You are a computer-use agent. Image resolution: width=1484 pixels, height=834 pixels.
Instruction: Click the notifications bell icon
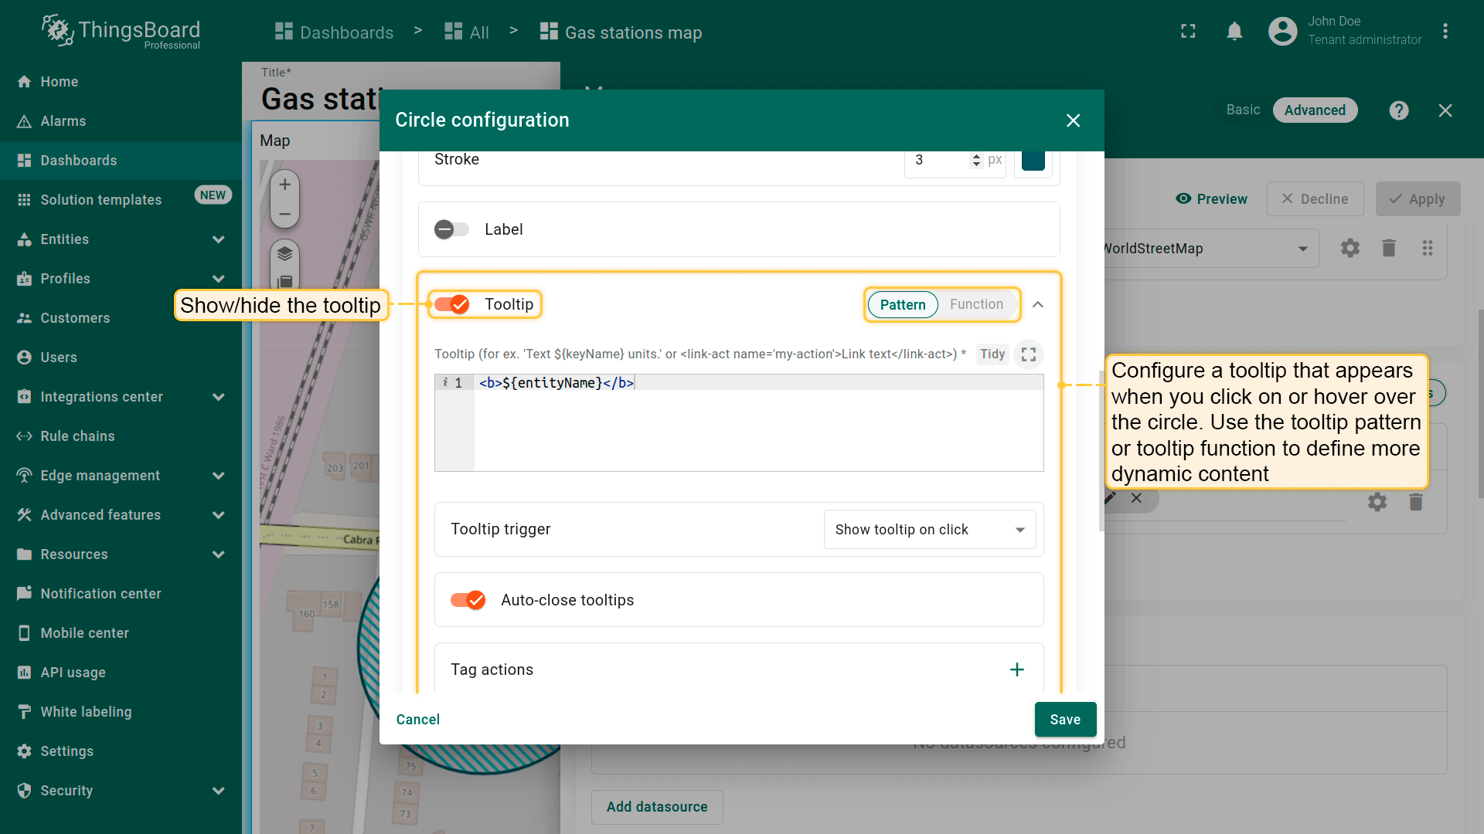(1234, 32)
